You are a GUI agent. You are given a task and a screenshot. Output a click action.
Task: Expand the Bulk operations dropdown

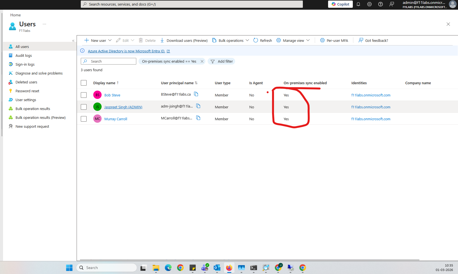247,40
